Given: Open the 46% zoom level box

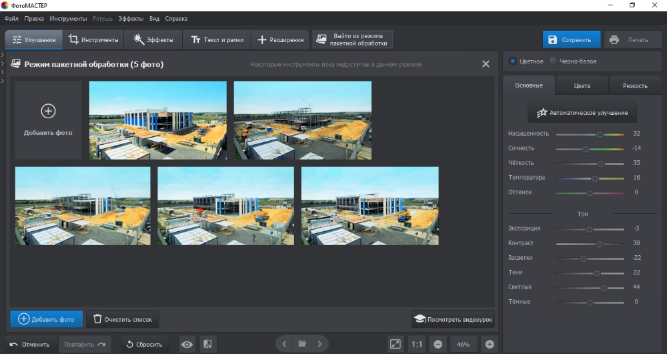Looking at the screenshot, I should [x=464, y=344].
